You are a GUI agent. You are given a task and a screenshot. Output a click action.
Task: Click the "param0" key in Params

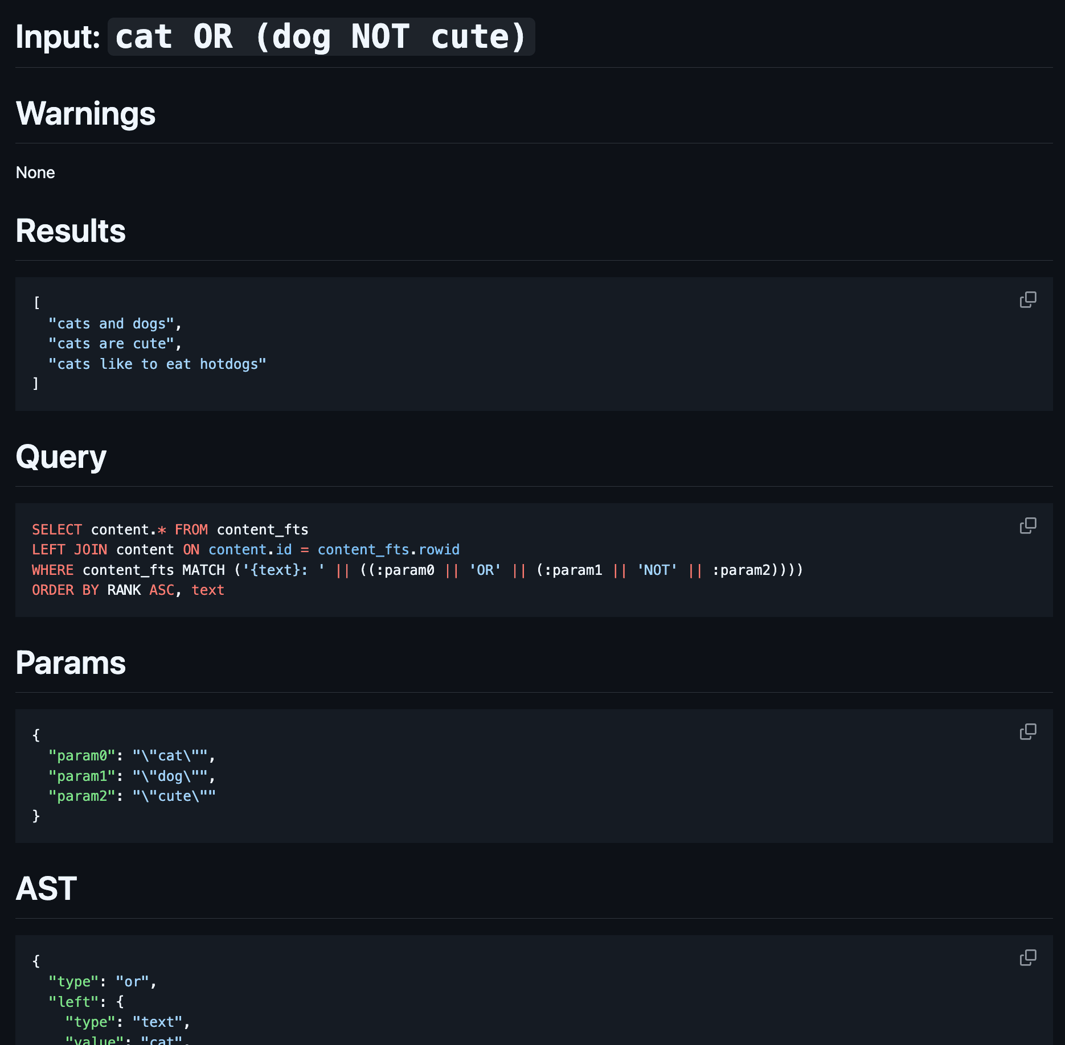click(82, 756)
